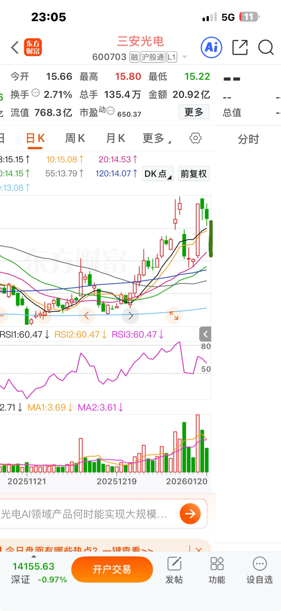This screenshot has width=281, height=611.
Task: Click the 10:15.08 moving average label
Action: click(65, 159)
